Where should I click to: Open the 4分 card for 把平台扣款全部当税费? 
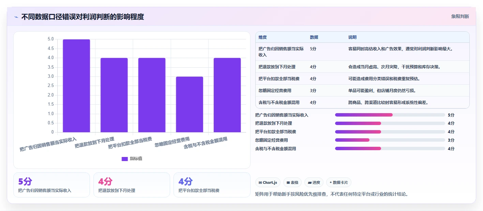point(212,185)
